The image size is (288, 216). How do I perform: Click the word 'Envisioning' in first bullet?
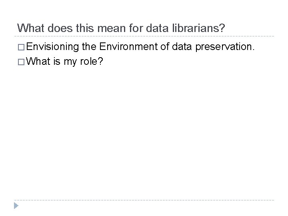[x=52, y=48]
